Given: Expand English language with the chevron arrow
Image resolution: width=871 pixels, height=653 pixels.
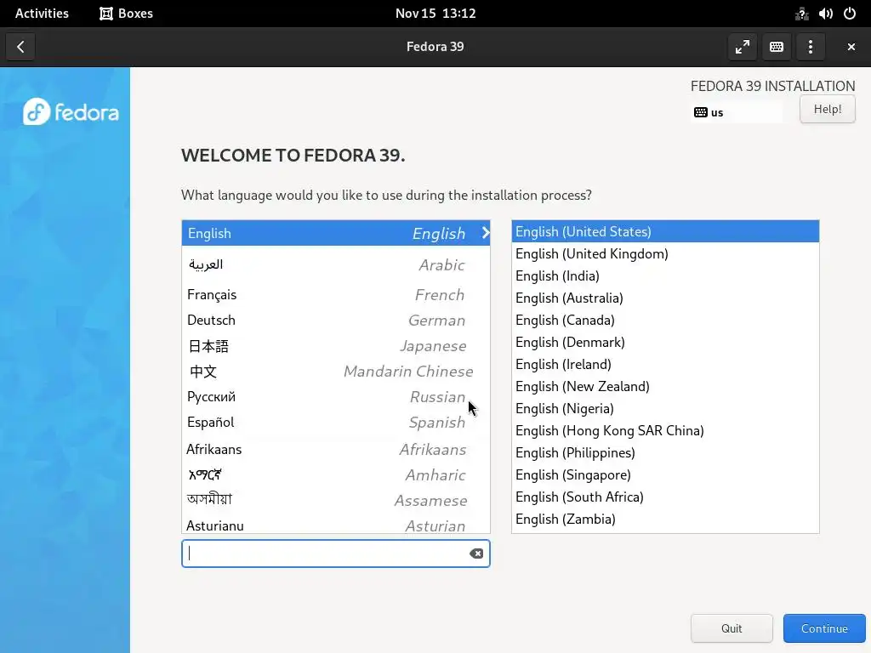Looking at the screenshot, I should (x=485, y=233).
